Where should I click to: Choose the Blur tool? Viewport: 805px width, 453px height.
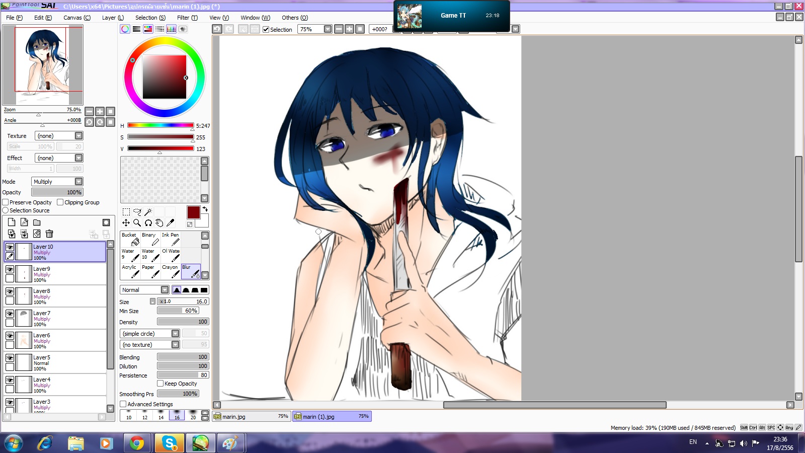191,271
